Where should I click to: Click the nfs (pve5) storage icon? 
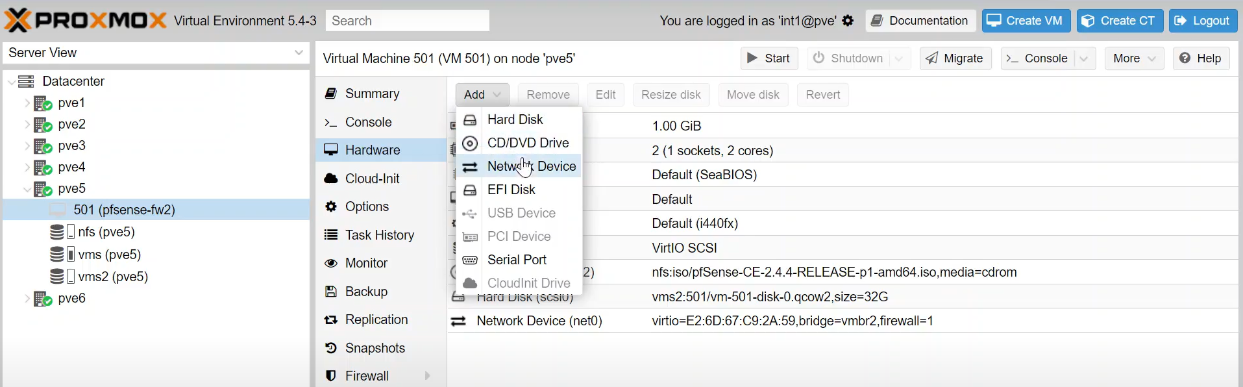62,232
